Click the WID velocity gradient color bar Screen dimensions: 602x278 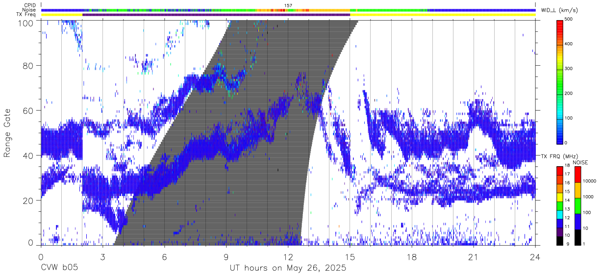pyautogui.click(x=560, y=81)
